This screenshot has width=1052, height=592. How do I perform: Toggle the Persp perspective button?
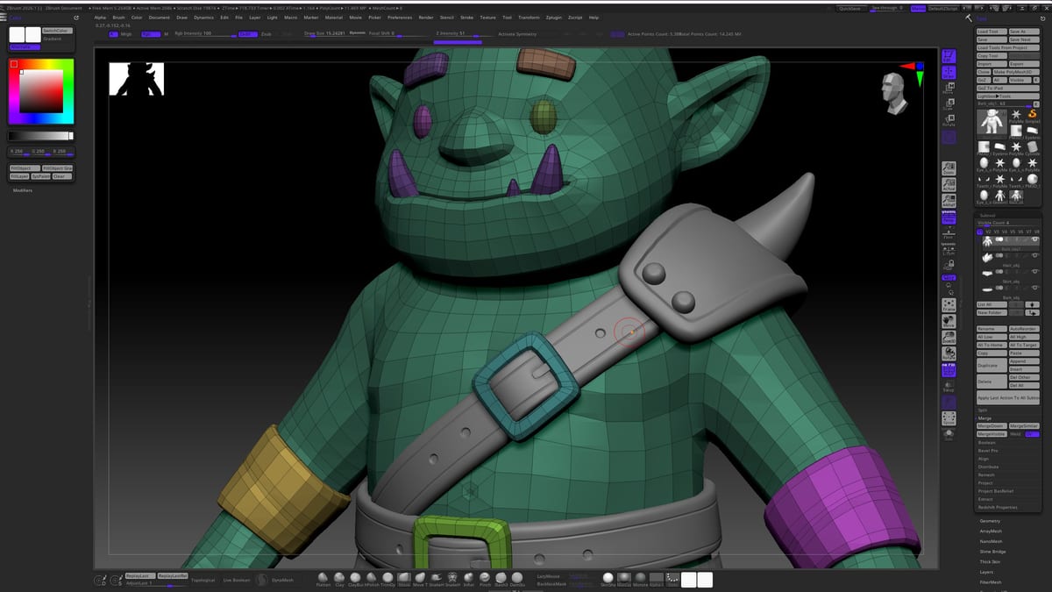pyautogui.click(x=949, y=219)
